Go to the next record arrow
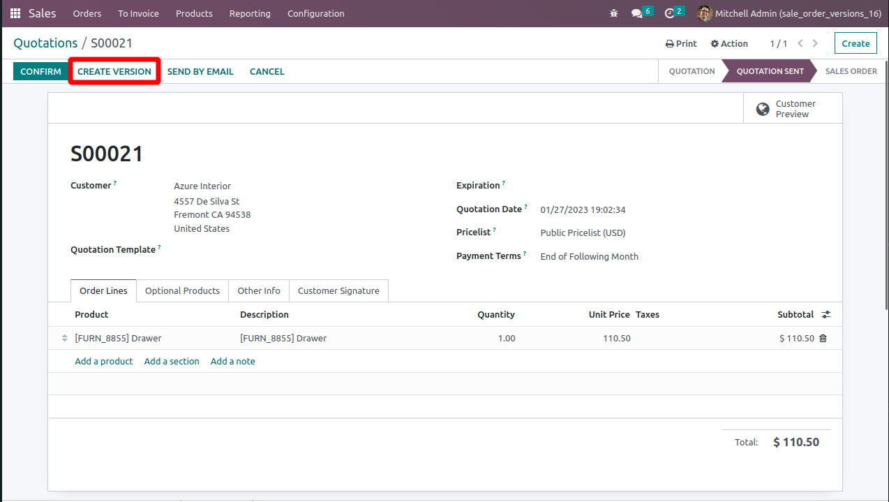 815,43
